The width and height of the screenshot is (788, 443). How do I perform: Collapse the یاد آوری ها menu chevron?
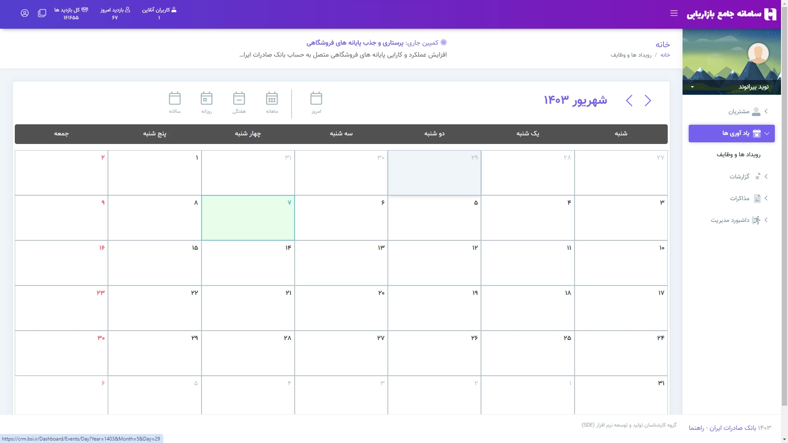click(767, 134)
